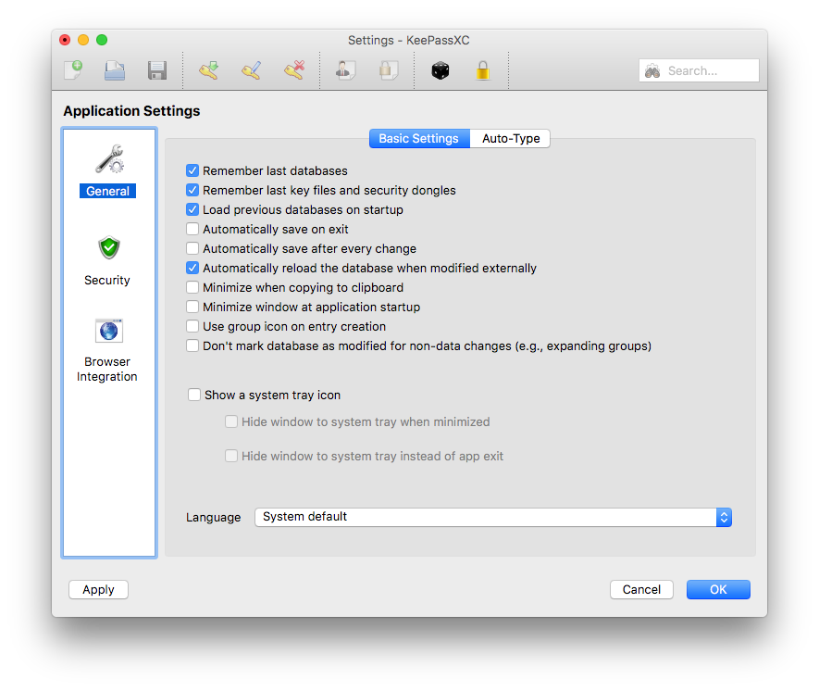This screenshot has height=691, width=819.
Task: Select the General wrench icon
Action: pyautogui.click(x=108, y=159)
